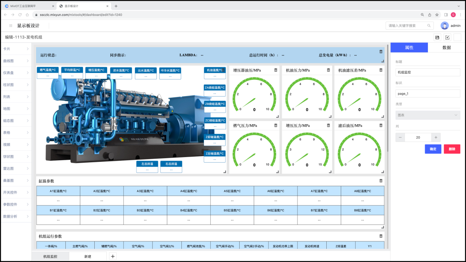Click the export icon beside save

[x=448, y=37]
